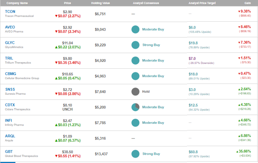Click the $6,751 holding value for TCON

(x=100, y=14)
